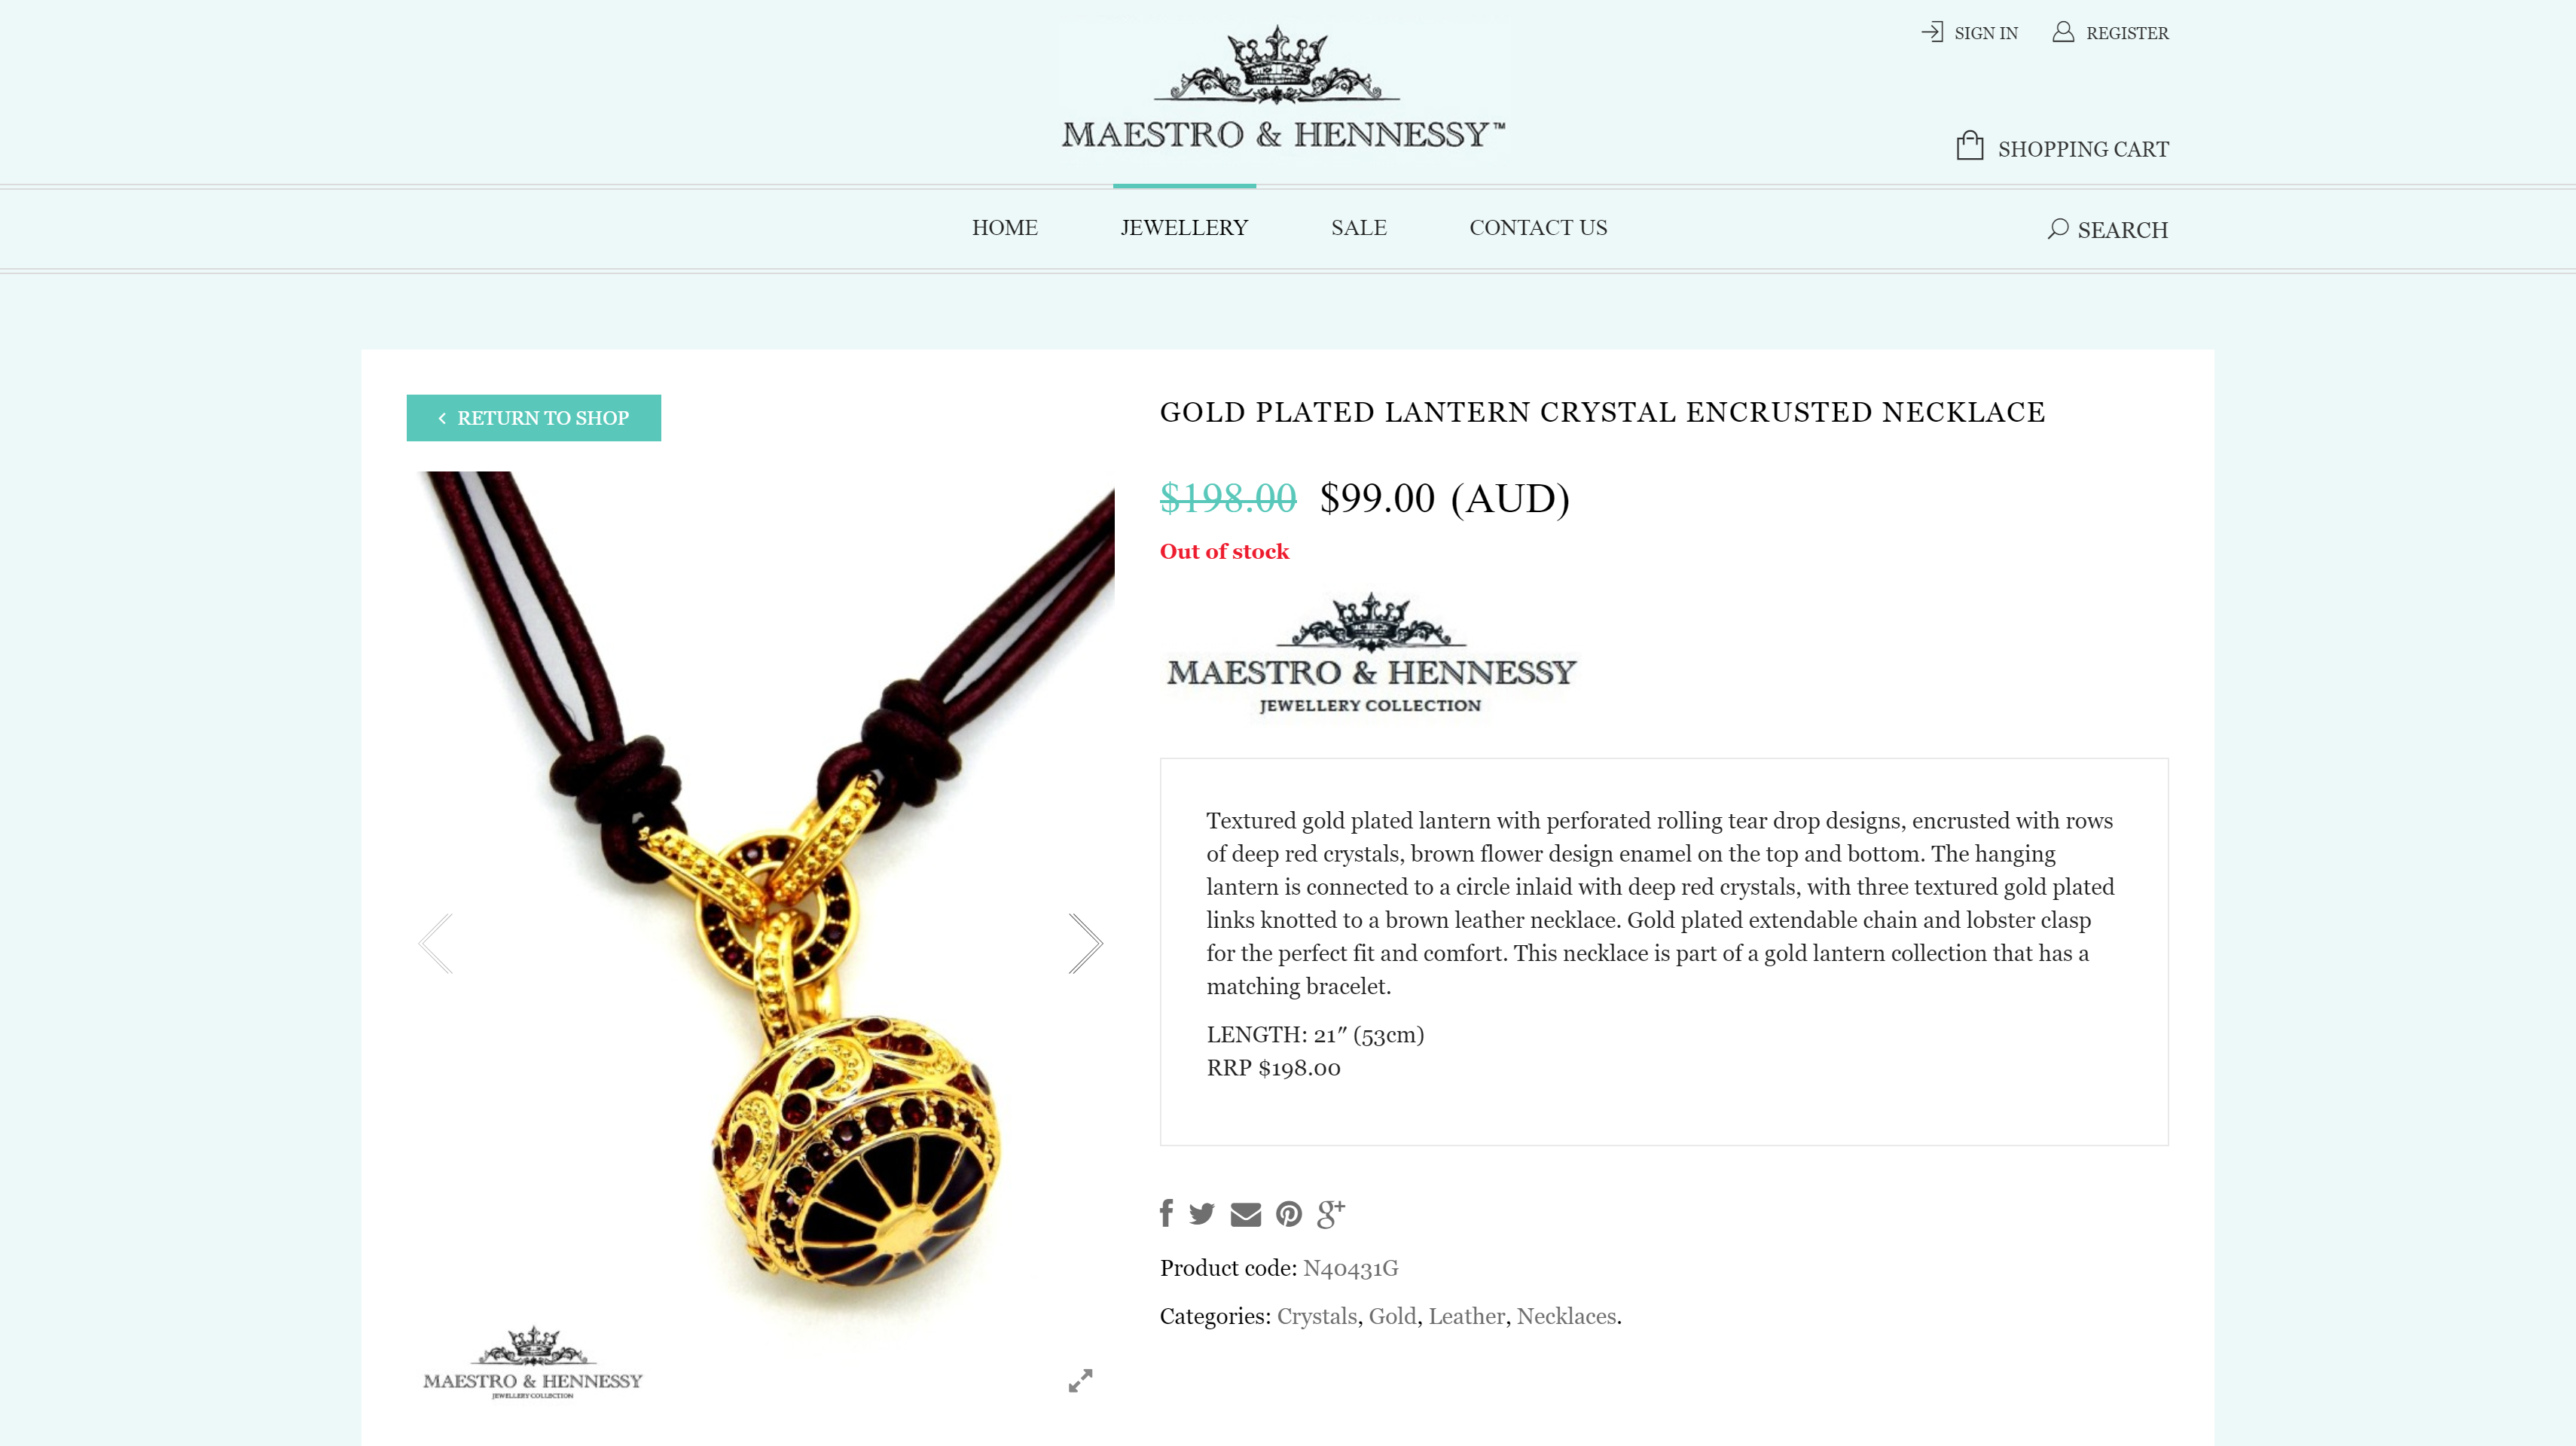Go to the Home menu item
The height and width of the screenshot is (1446, 2576).
(1005, 227)
